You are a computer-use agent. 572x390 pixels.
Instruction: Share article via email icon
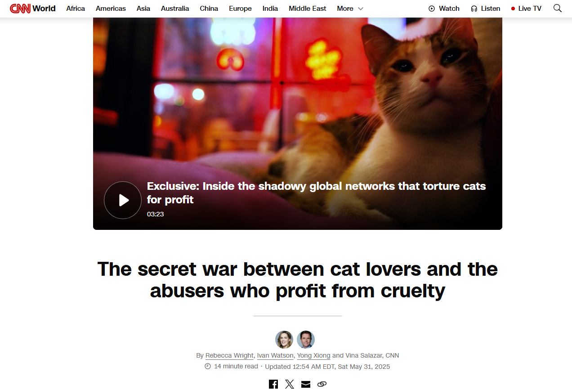(x=306, y=384)
